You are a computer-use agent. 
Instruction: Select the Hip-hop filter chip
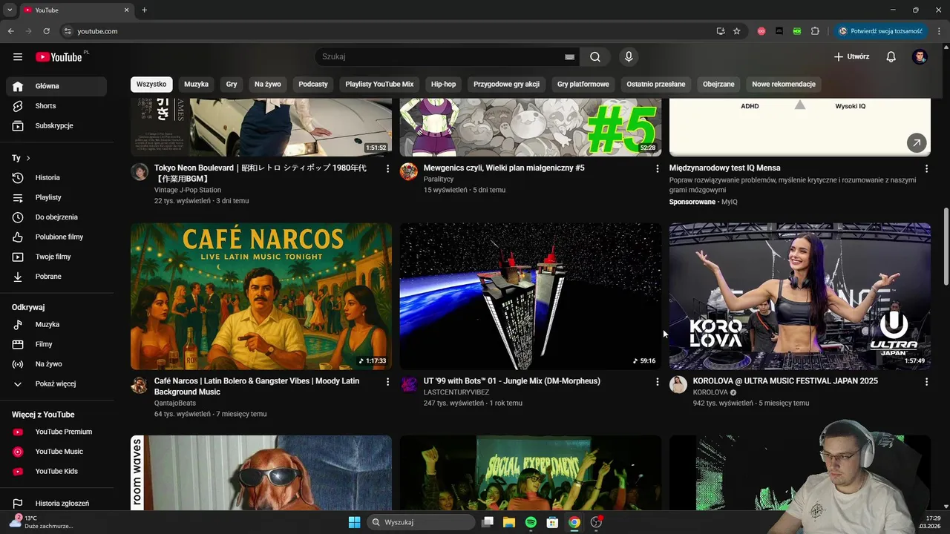tap(444, 85)
